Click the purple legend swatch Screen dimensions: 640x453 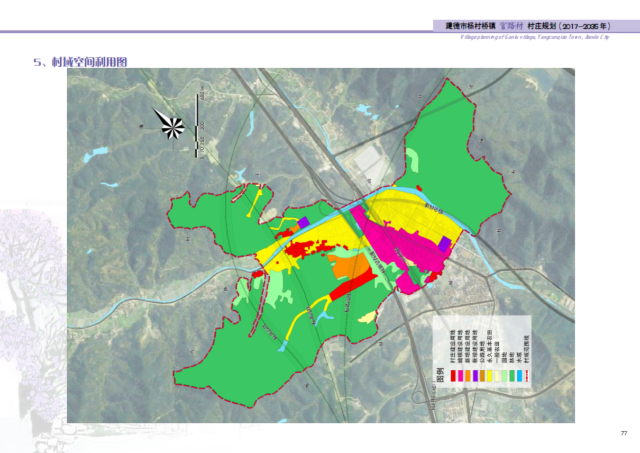(476, 376)
